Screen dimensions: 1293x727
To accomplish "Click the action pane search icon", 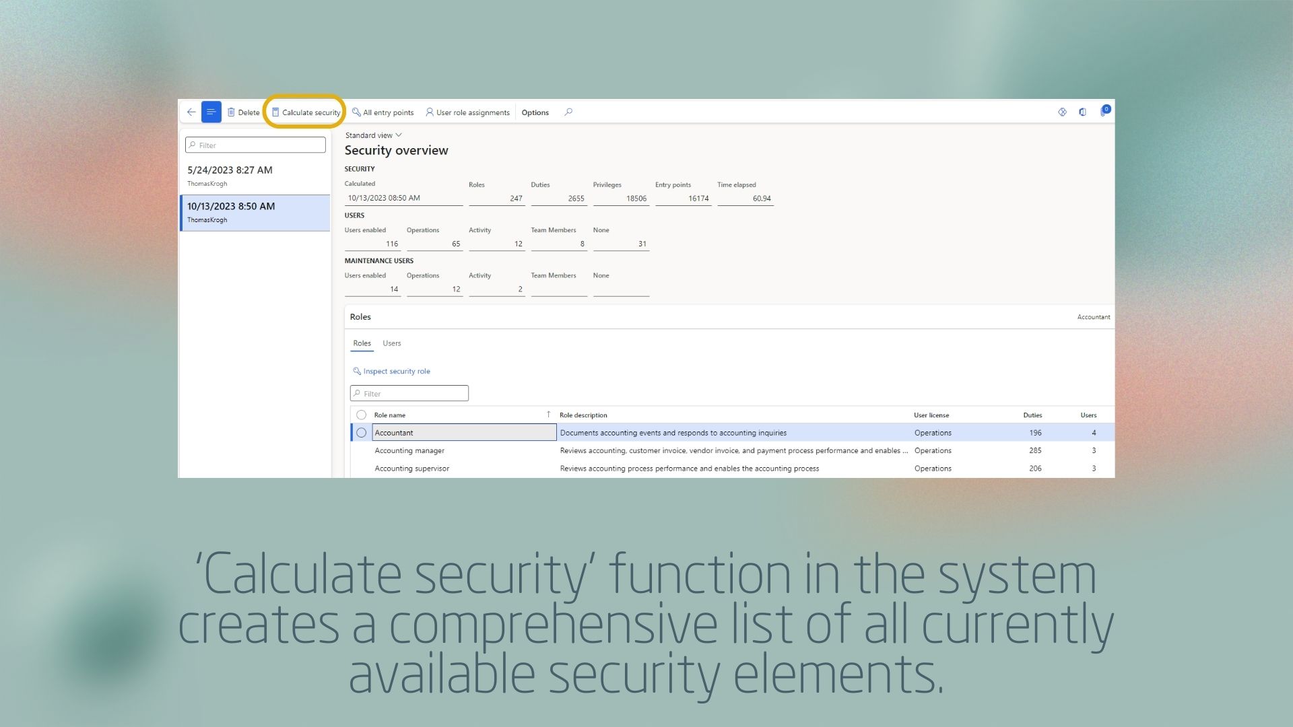I will point(568,112).
